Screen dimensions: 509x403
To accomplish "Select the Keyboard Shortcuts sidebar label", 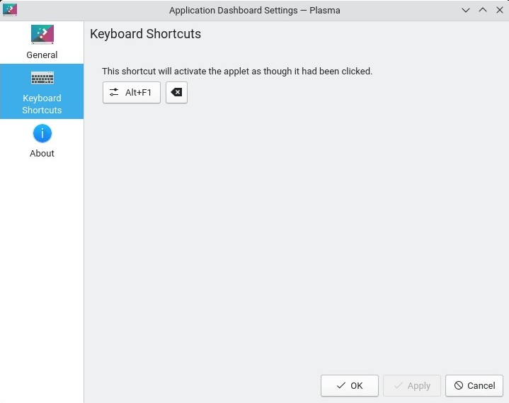I will click(x=42, y=104).
